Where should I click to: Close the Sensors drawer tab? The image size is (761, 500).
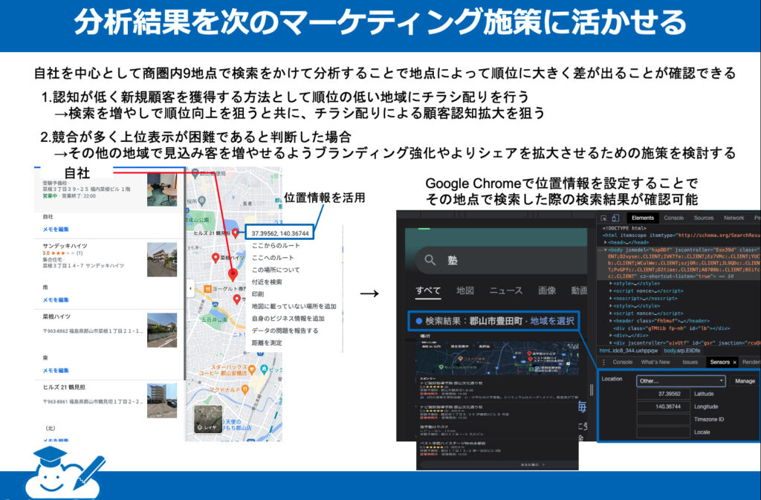tap(735, 362)
